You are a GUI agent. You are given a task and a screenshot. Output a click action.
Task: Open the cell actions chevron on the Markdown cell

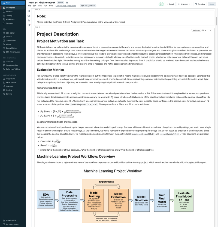click(x=206, y=30)
